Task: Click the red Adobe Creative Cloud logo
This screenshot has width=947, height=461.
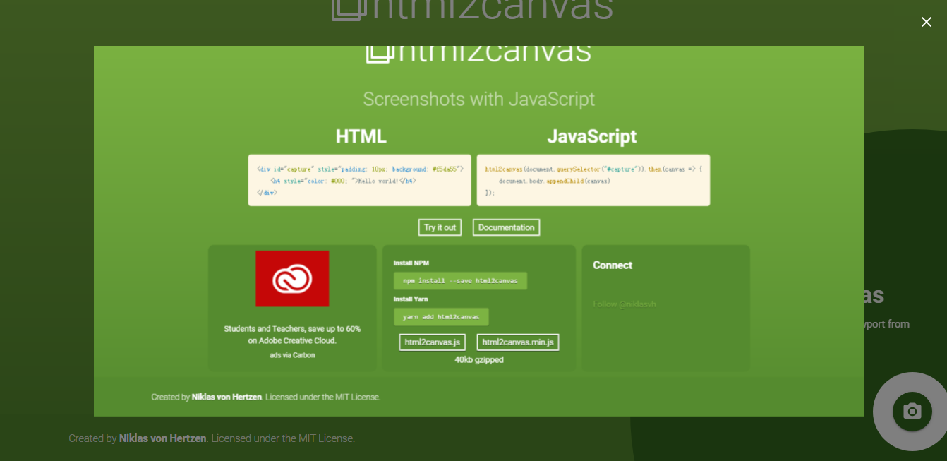Action: (x=292, y=278)
